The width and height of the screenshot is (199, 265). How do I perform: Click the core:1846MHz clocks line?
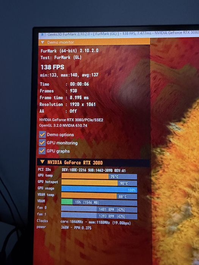coord(96,222)
